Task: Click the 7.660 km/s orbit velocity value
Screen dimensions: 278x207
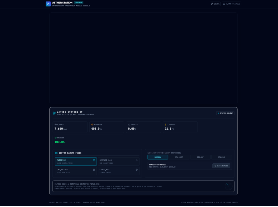Action: pyautogui.click(x=61, y=129)
